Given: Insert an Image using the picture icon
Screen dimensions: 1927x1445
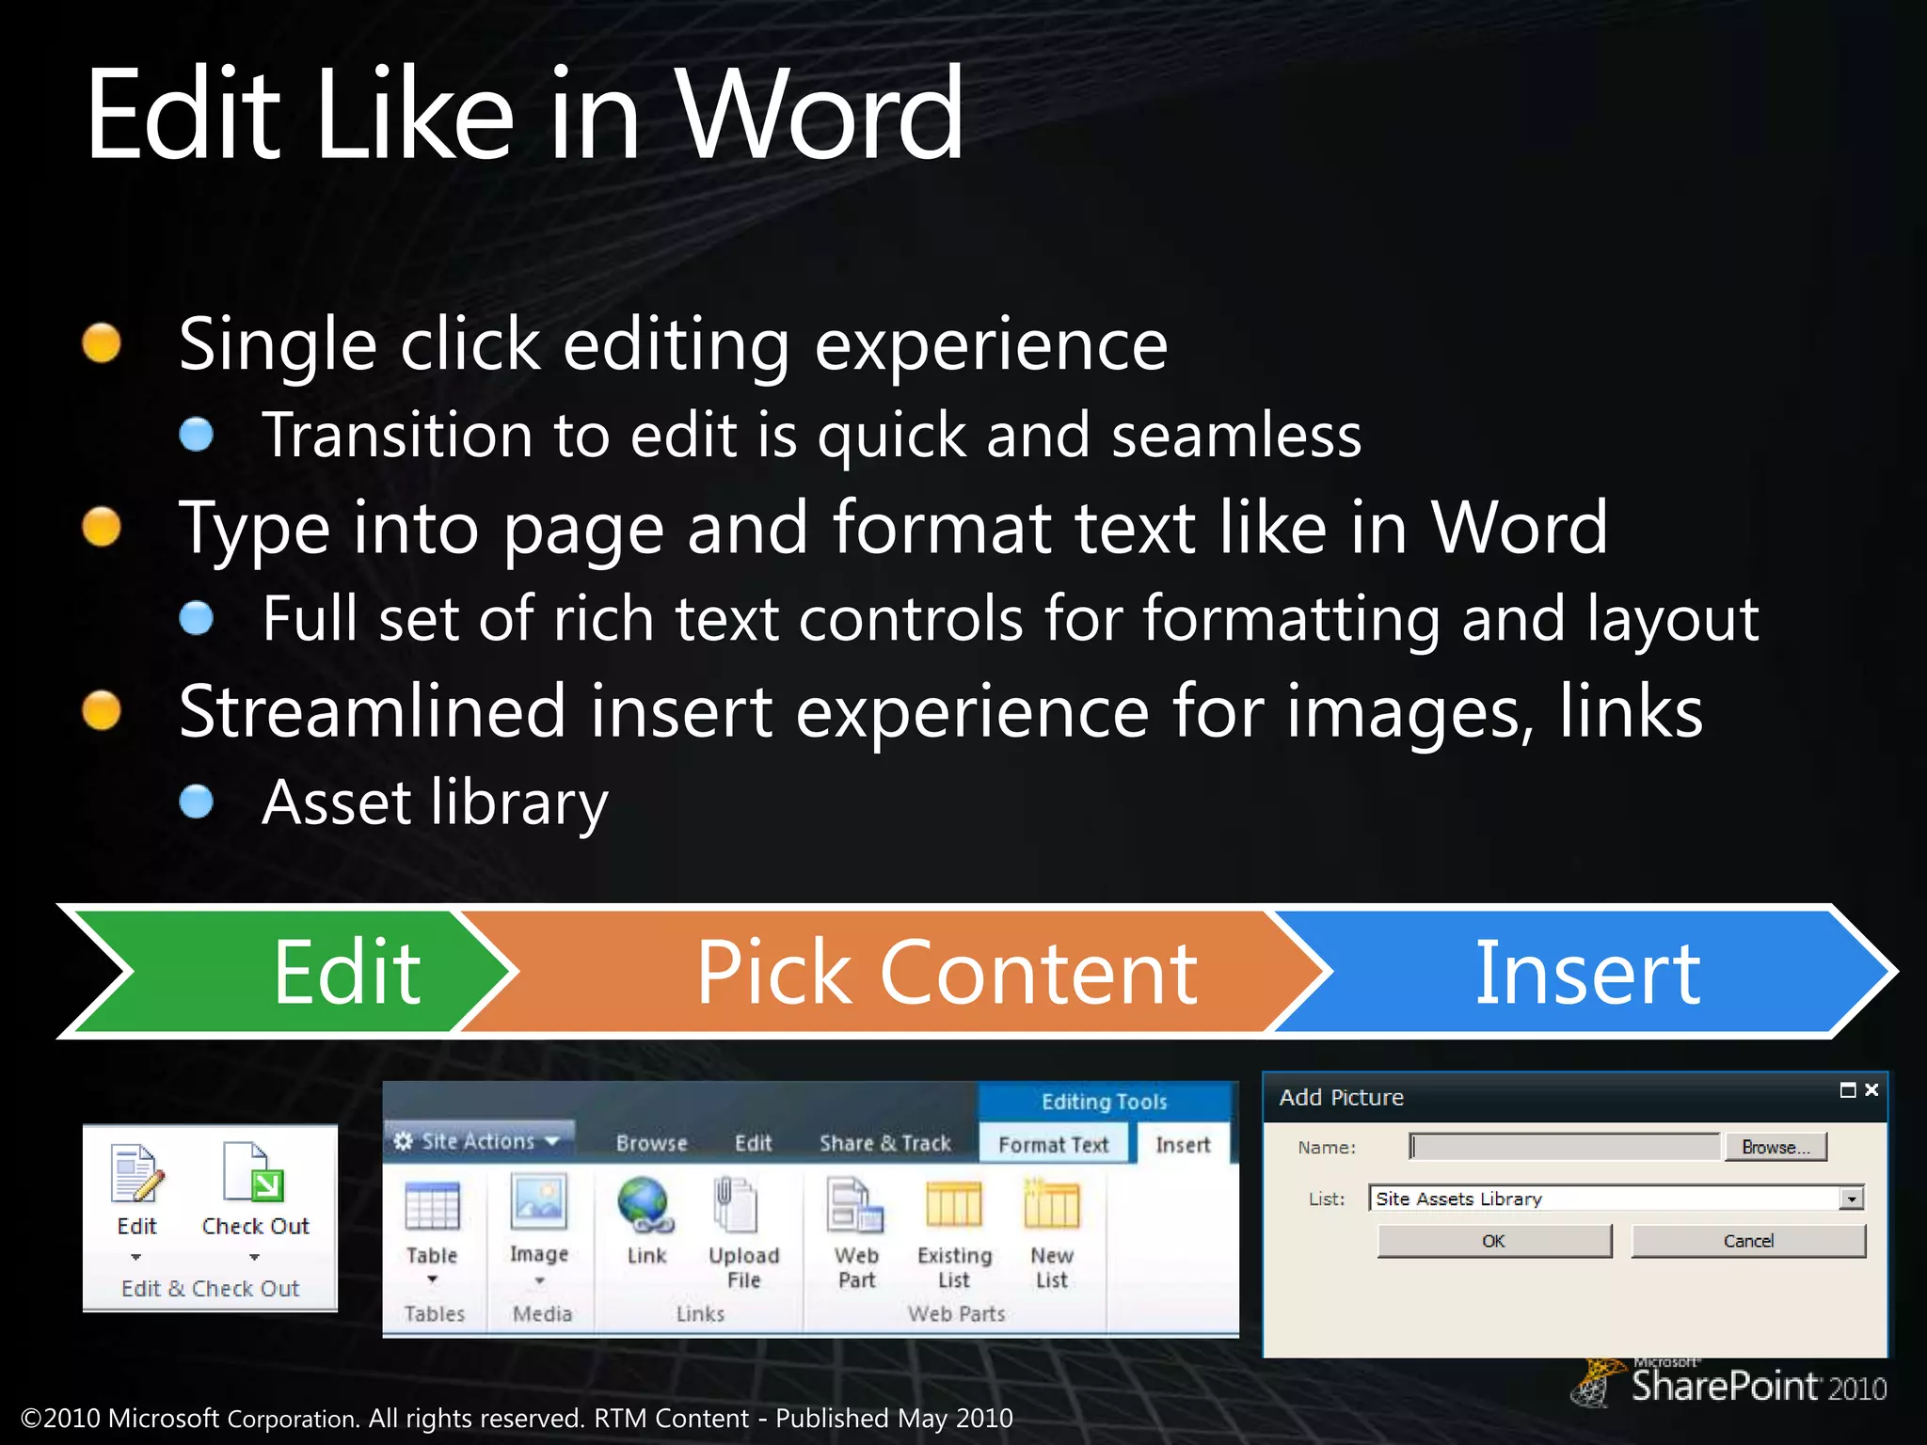Looking at the screenshot, I should (x=539, y=1201).
